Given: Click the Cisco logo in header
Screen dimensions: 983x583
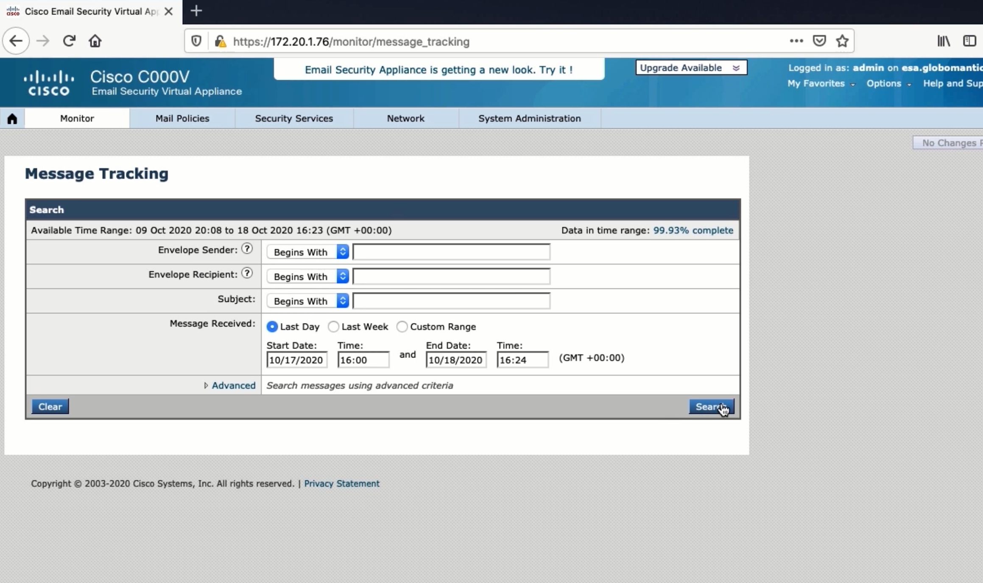Looking at the screenshot, I should (49, 83).
